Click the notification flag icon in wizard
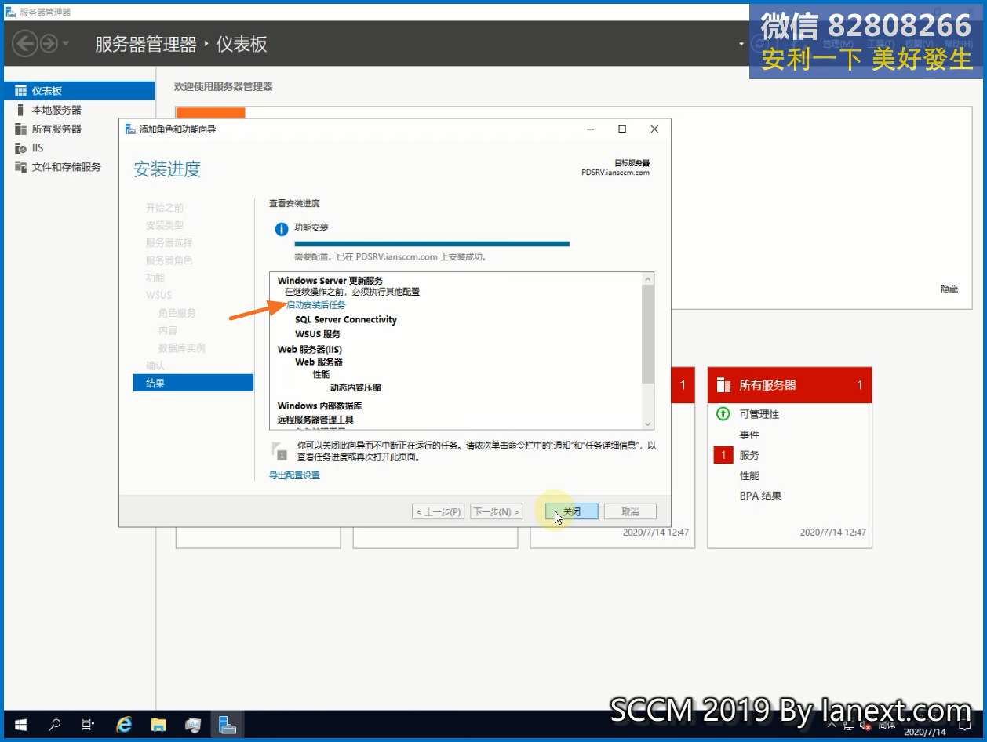 [279, 450]
